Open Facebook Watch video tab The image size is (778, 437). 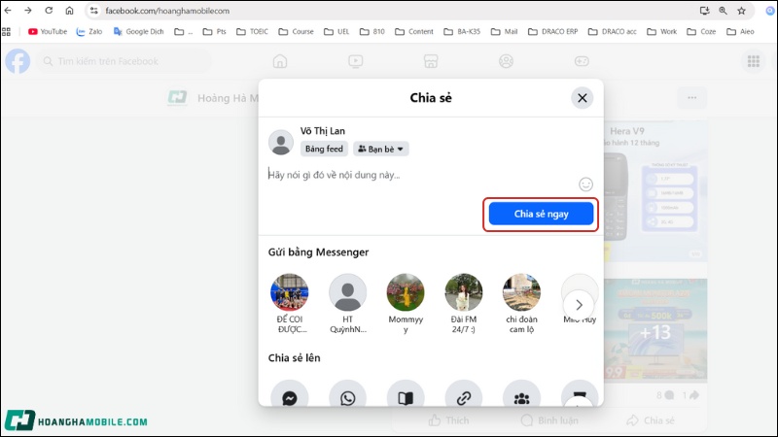[355, 61]
